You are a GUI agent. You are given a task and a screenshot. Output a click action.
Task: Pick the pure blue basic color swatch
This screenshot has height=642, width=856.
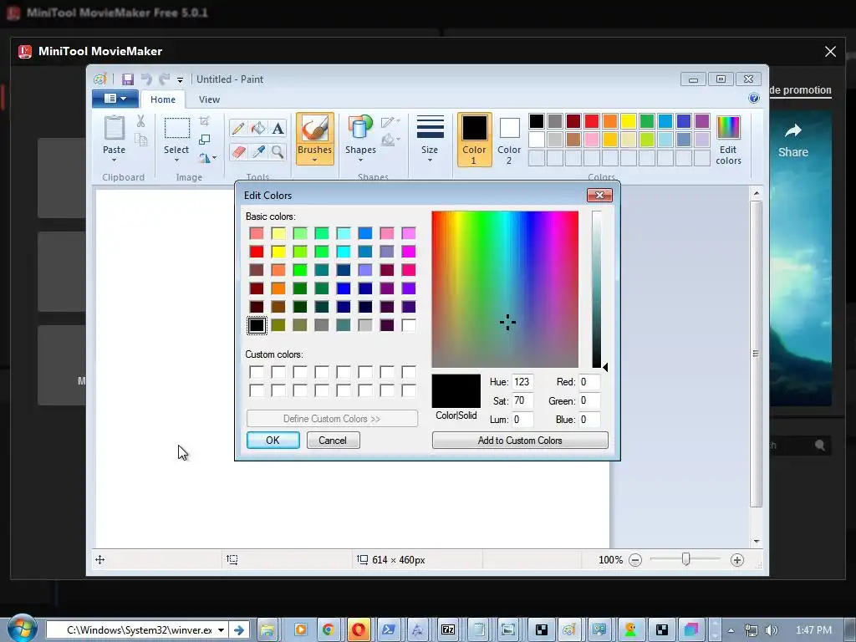[344, 288]
